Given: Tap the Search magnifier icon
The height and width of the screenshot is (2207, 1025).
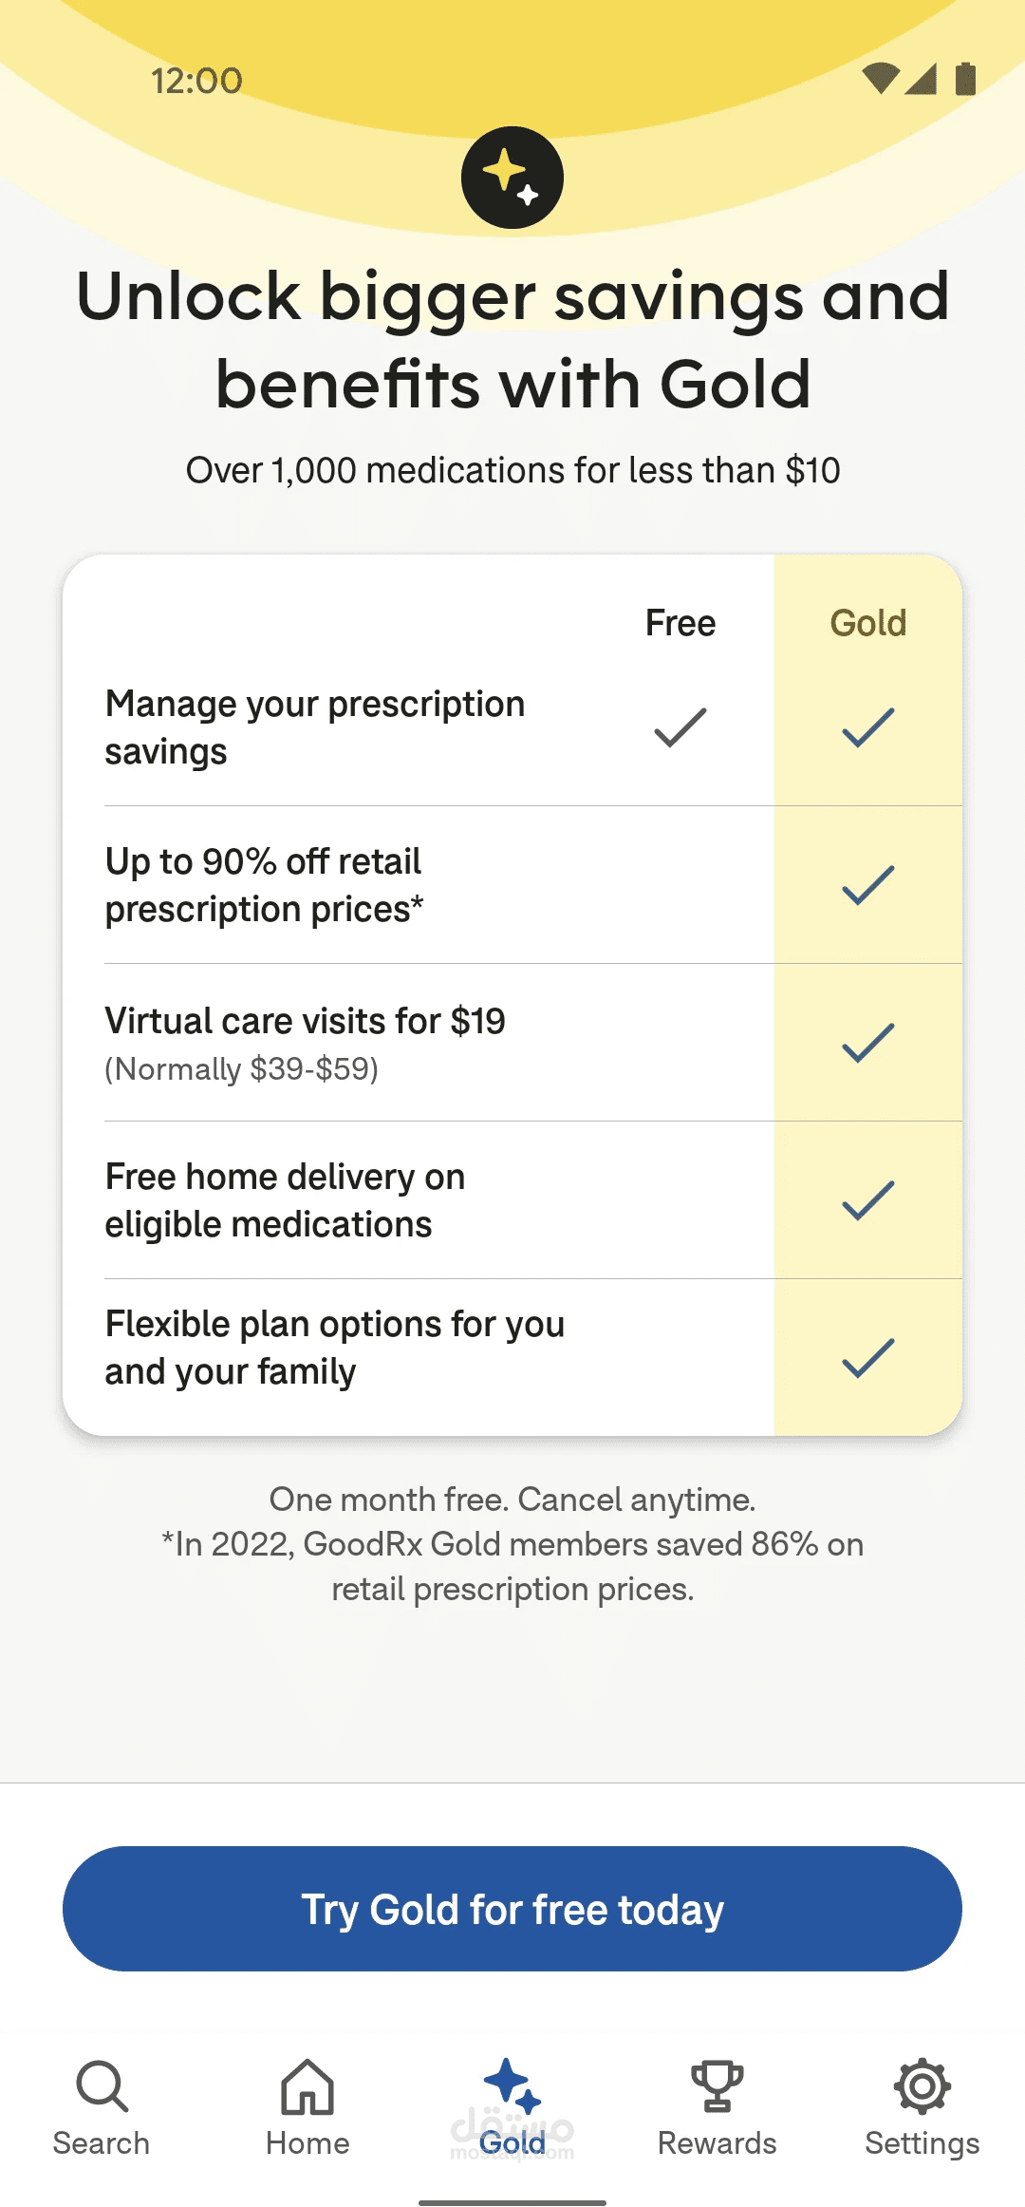Looking at the screenshot, I should tap(102, 2085).
